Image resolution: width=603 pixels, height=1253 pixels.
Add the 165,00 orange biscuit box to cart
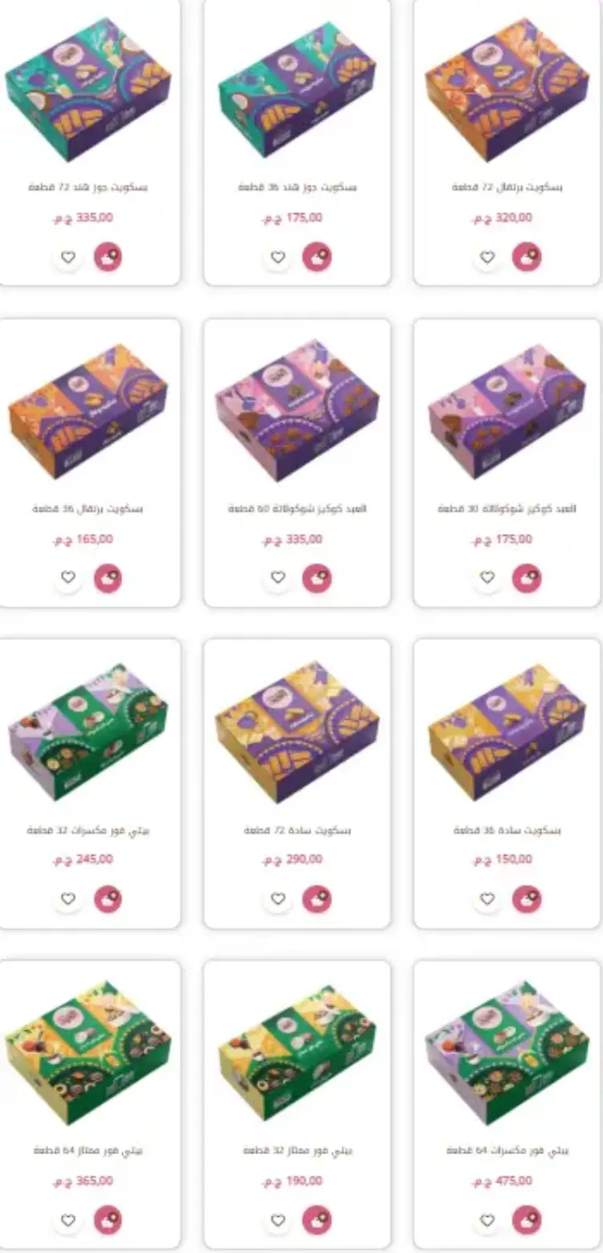pos(108,578)
